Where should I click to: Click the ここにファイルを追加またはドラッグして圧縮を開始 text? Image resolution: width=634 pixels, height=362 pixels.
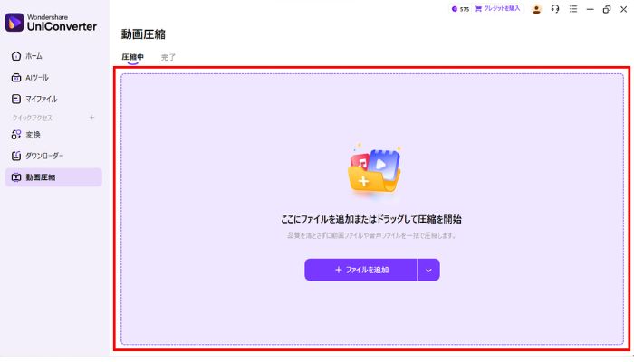tap(371, 219)
